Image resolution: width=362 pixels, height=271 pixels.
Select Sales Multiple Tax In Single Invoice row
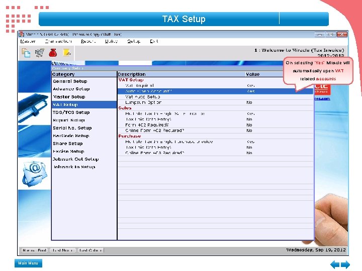(x=215, y=113)
